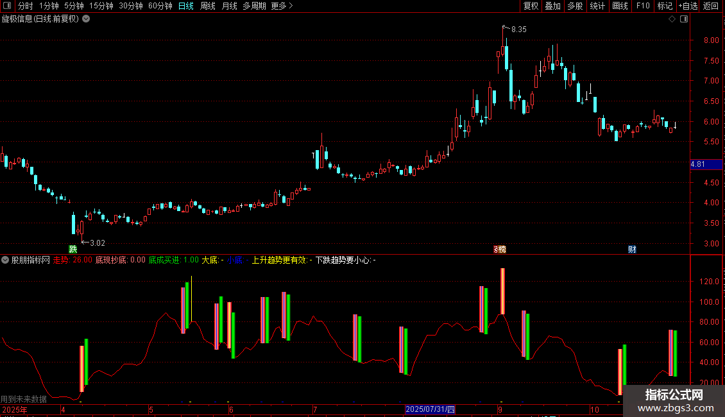Open the 多周期 multi-period view
This screenshot has height=417, width=725.
tap(254, 6)
